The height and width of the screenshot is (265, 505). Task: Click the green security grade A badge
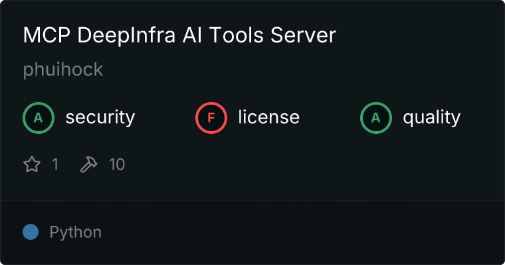pyautogui.click(x=39, y=118)
